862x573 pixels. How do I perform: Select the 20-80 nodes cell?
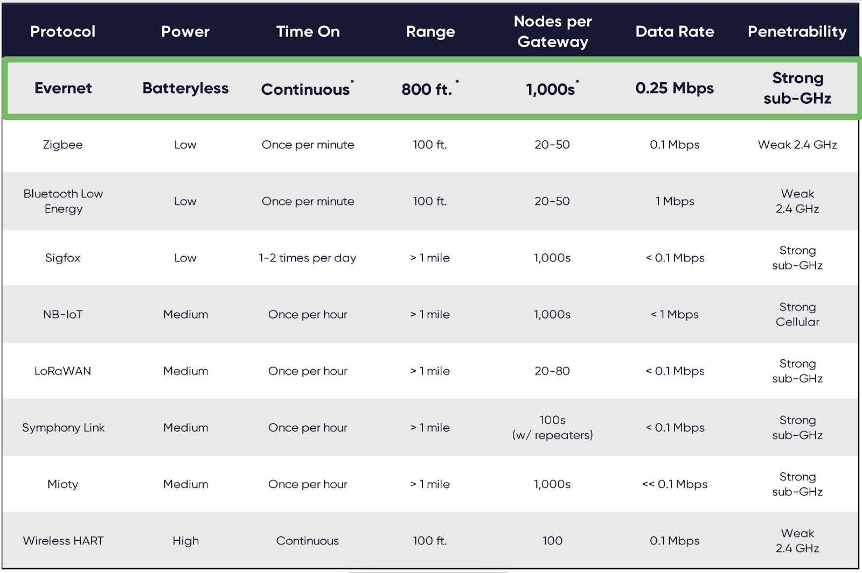tap(552, 371)
